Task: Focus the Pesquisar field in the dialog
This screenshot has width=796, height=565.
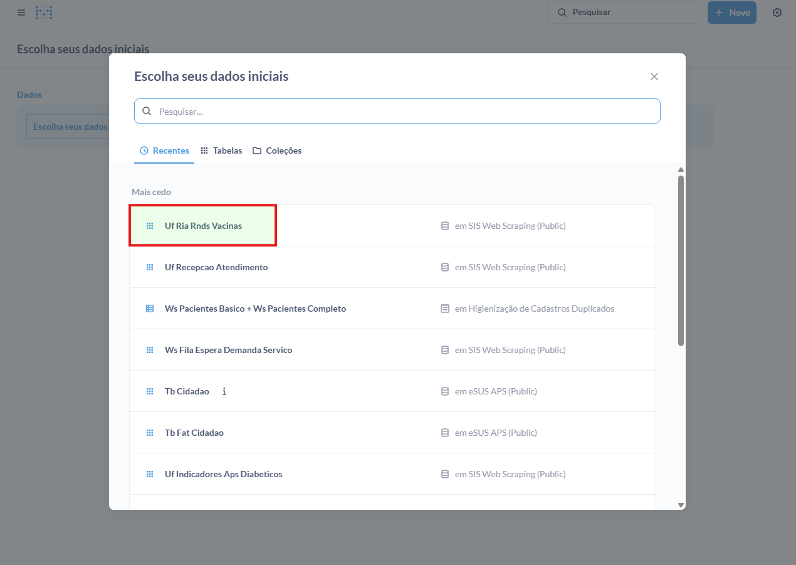Action: pyautogui.click(x=401, y=111)
